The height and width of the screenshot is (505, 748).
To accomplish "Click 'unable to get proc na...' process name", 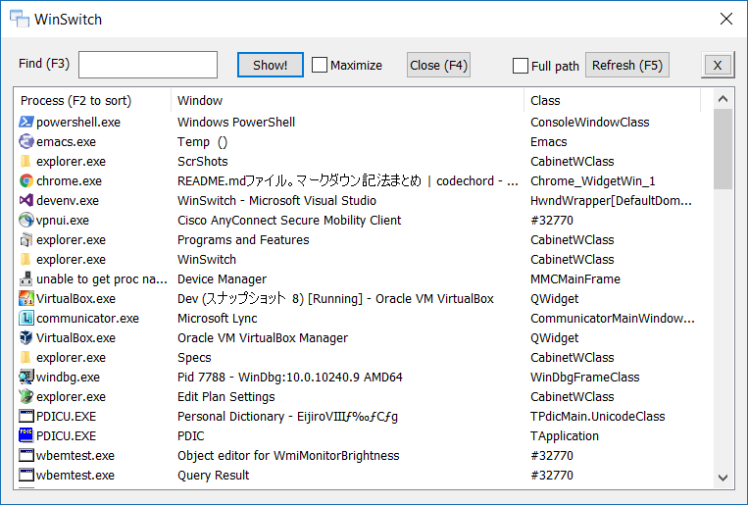I will (x=102, y=278).
